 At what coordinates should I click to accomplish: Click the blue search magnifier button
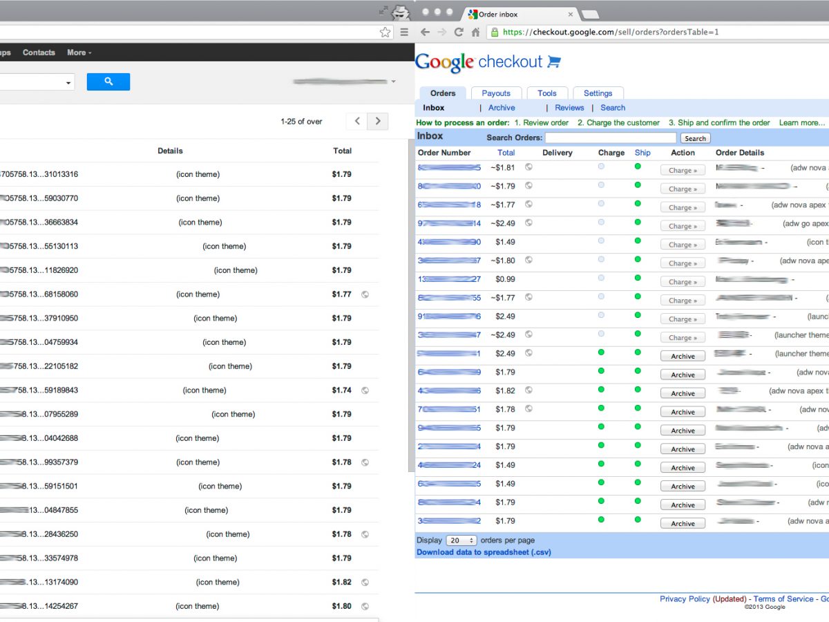click(108, 82)
